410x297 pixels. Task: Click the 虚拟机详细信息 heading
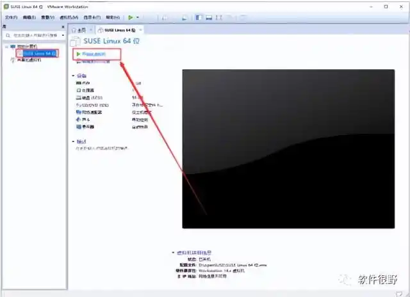coord(194,253)
